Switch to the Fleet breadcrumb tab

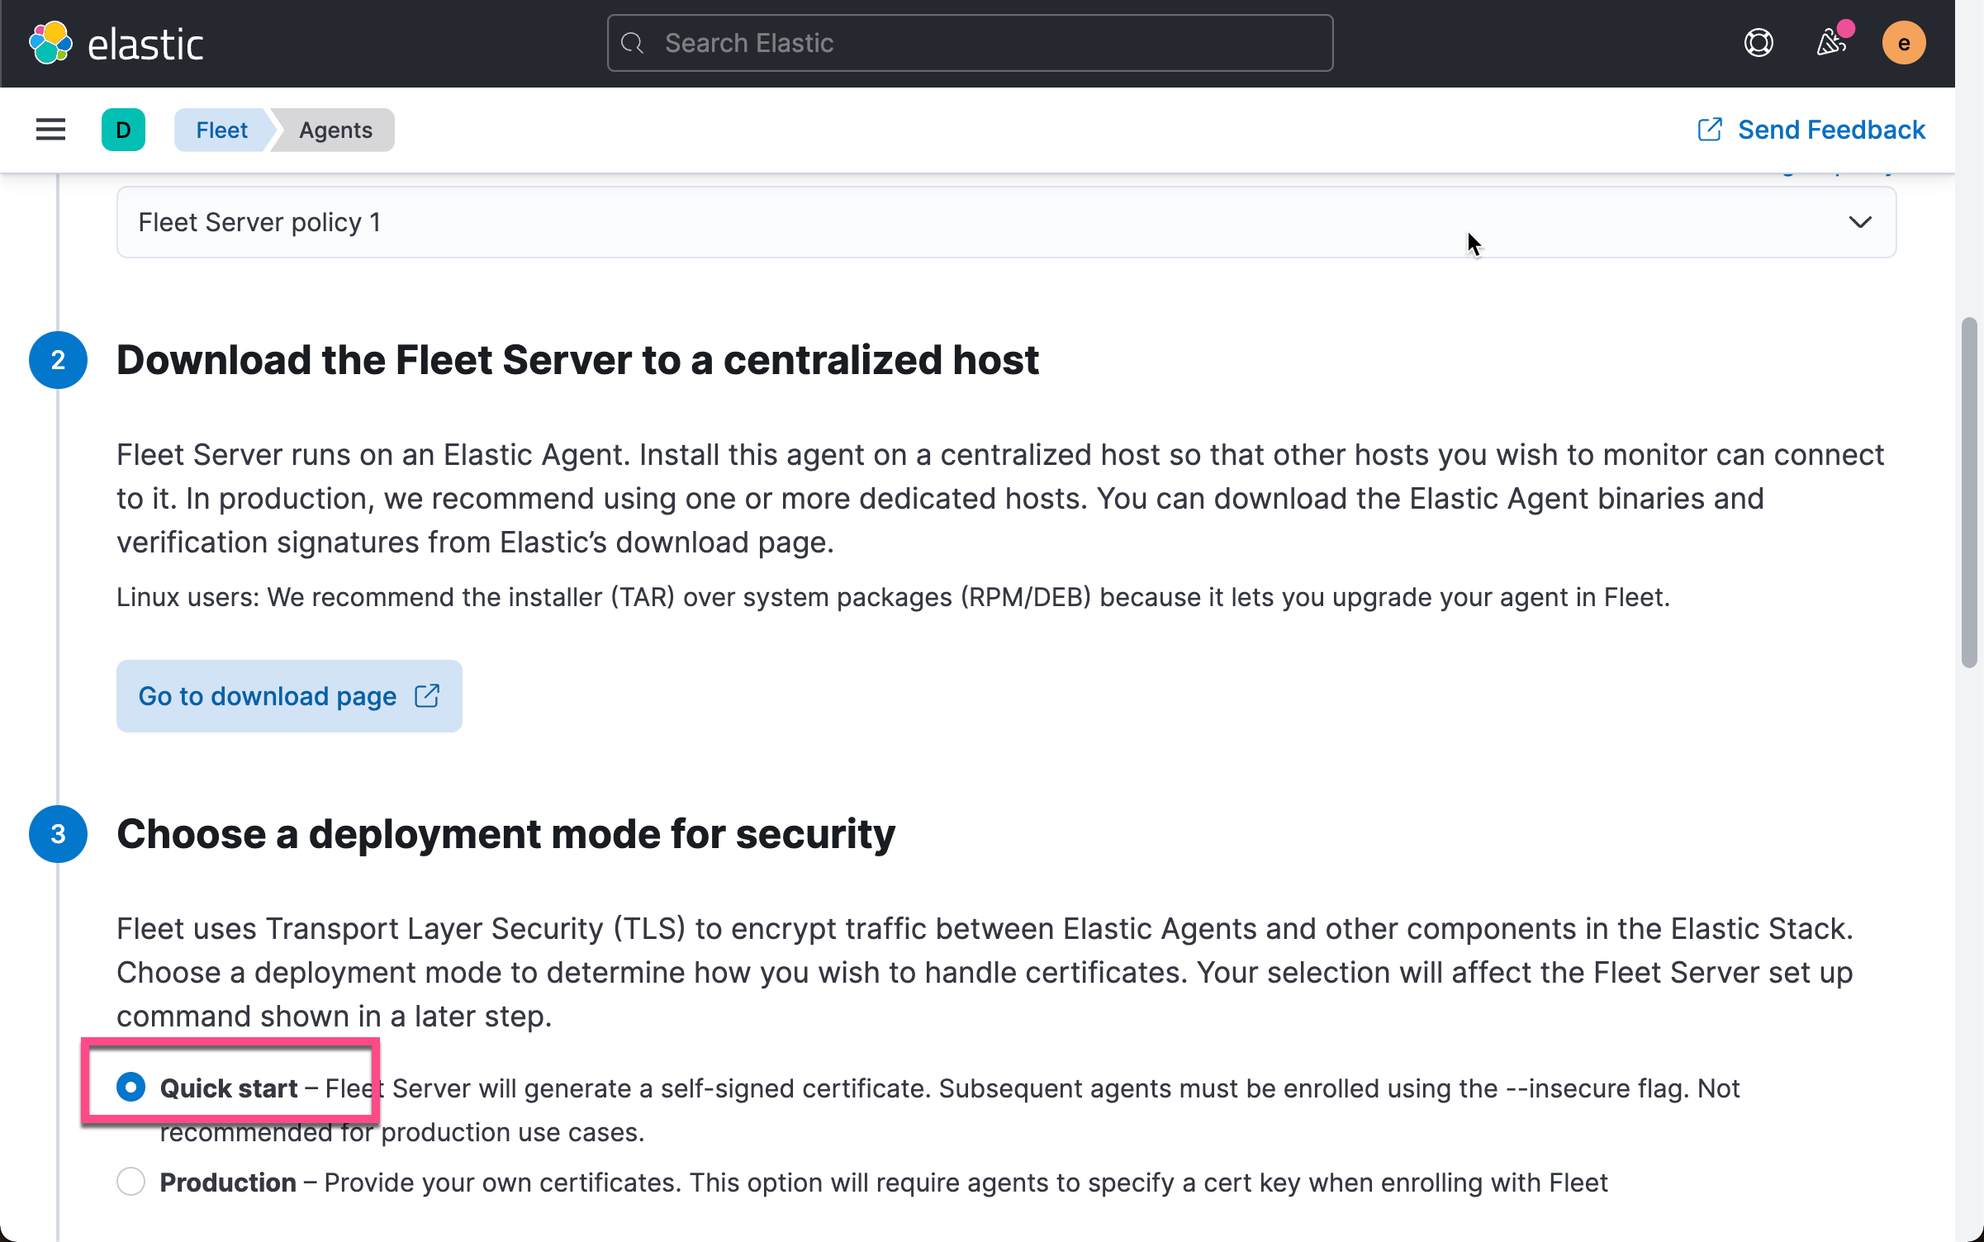coord(221,129)
